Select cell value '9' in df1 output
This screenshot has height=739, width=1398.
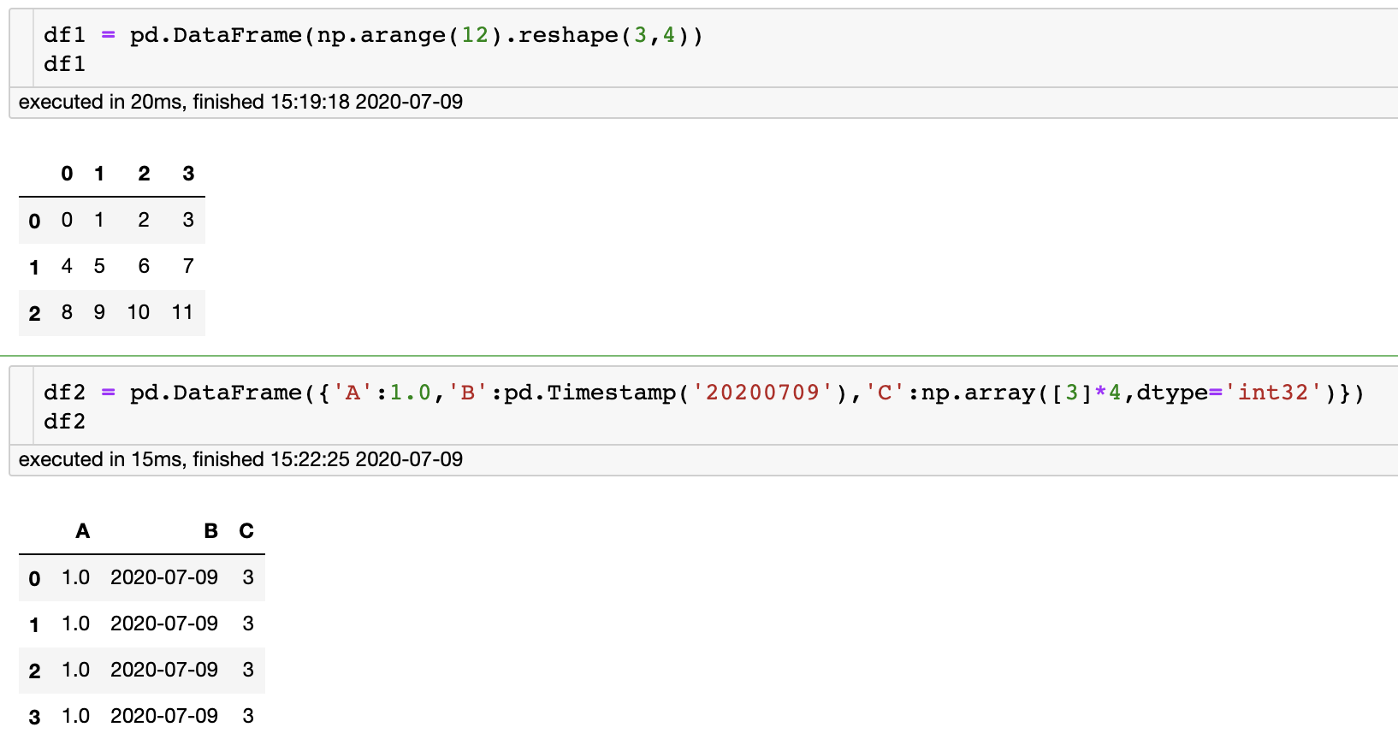pos(99,312)
